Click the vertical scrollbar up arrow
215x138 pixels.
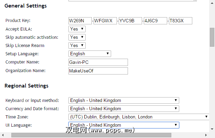point(212,2)
